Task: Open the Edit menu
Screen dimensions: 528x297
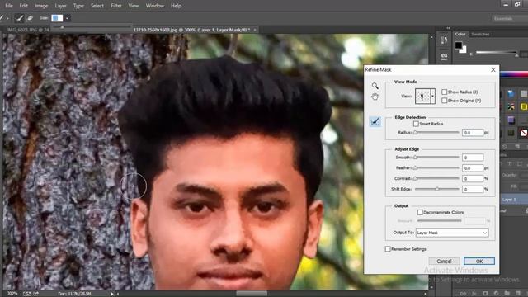Action: pyautogui.click(x=24, y=6)
